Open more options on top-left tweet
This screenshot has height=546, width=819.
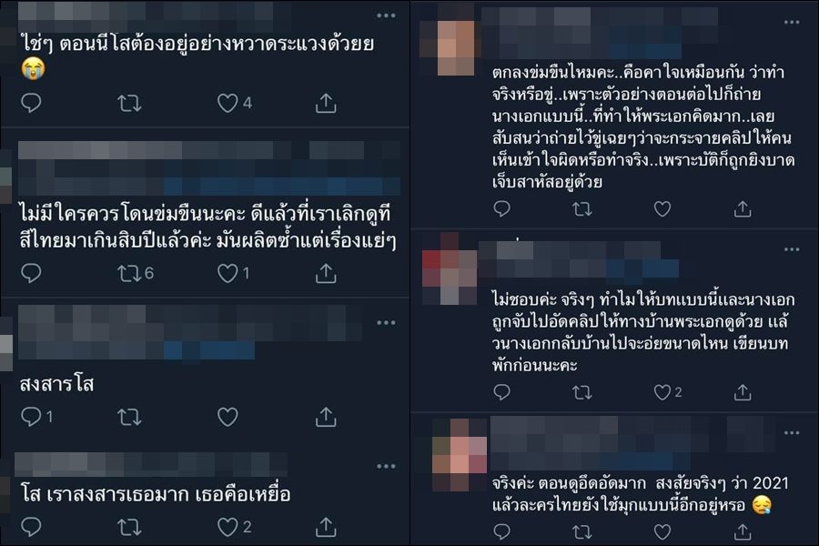(386, 15)
